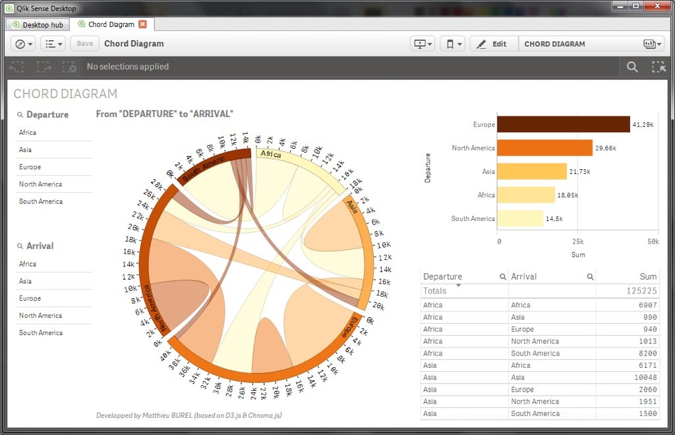675x435 pixels.
Task: Select Europe in the Departure filter list
Action: point(30,167)
